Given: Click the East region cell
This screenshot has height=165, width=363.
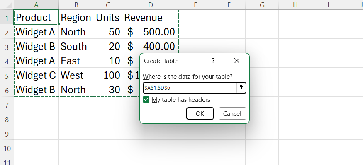Looking at the screenshot, I should pyautogui.click(x=76, y=61).
